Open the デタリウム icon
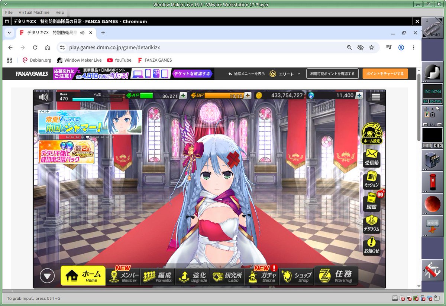 372,224
